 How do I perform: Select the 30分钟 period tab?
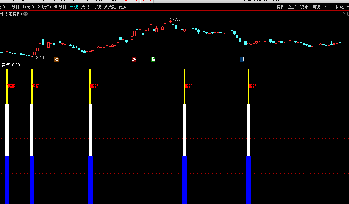pyautogui.click(x=45, y=7)
